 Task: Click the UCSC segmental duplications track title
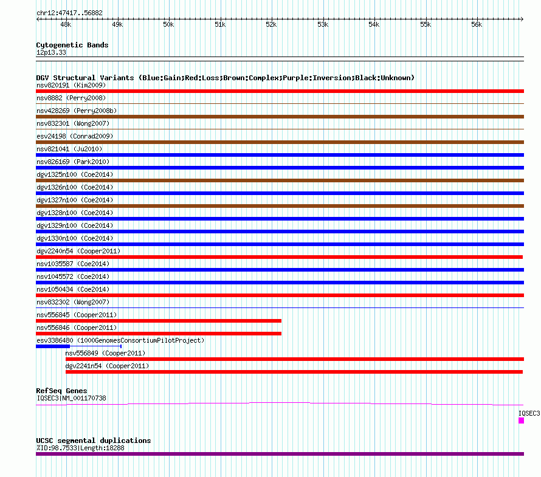[94, 441]
